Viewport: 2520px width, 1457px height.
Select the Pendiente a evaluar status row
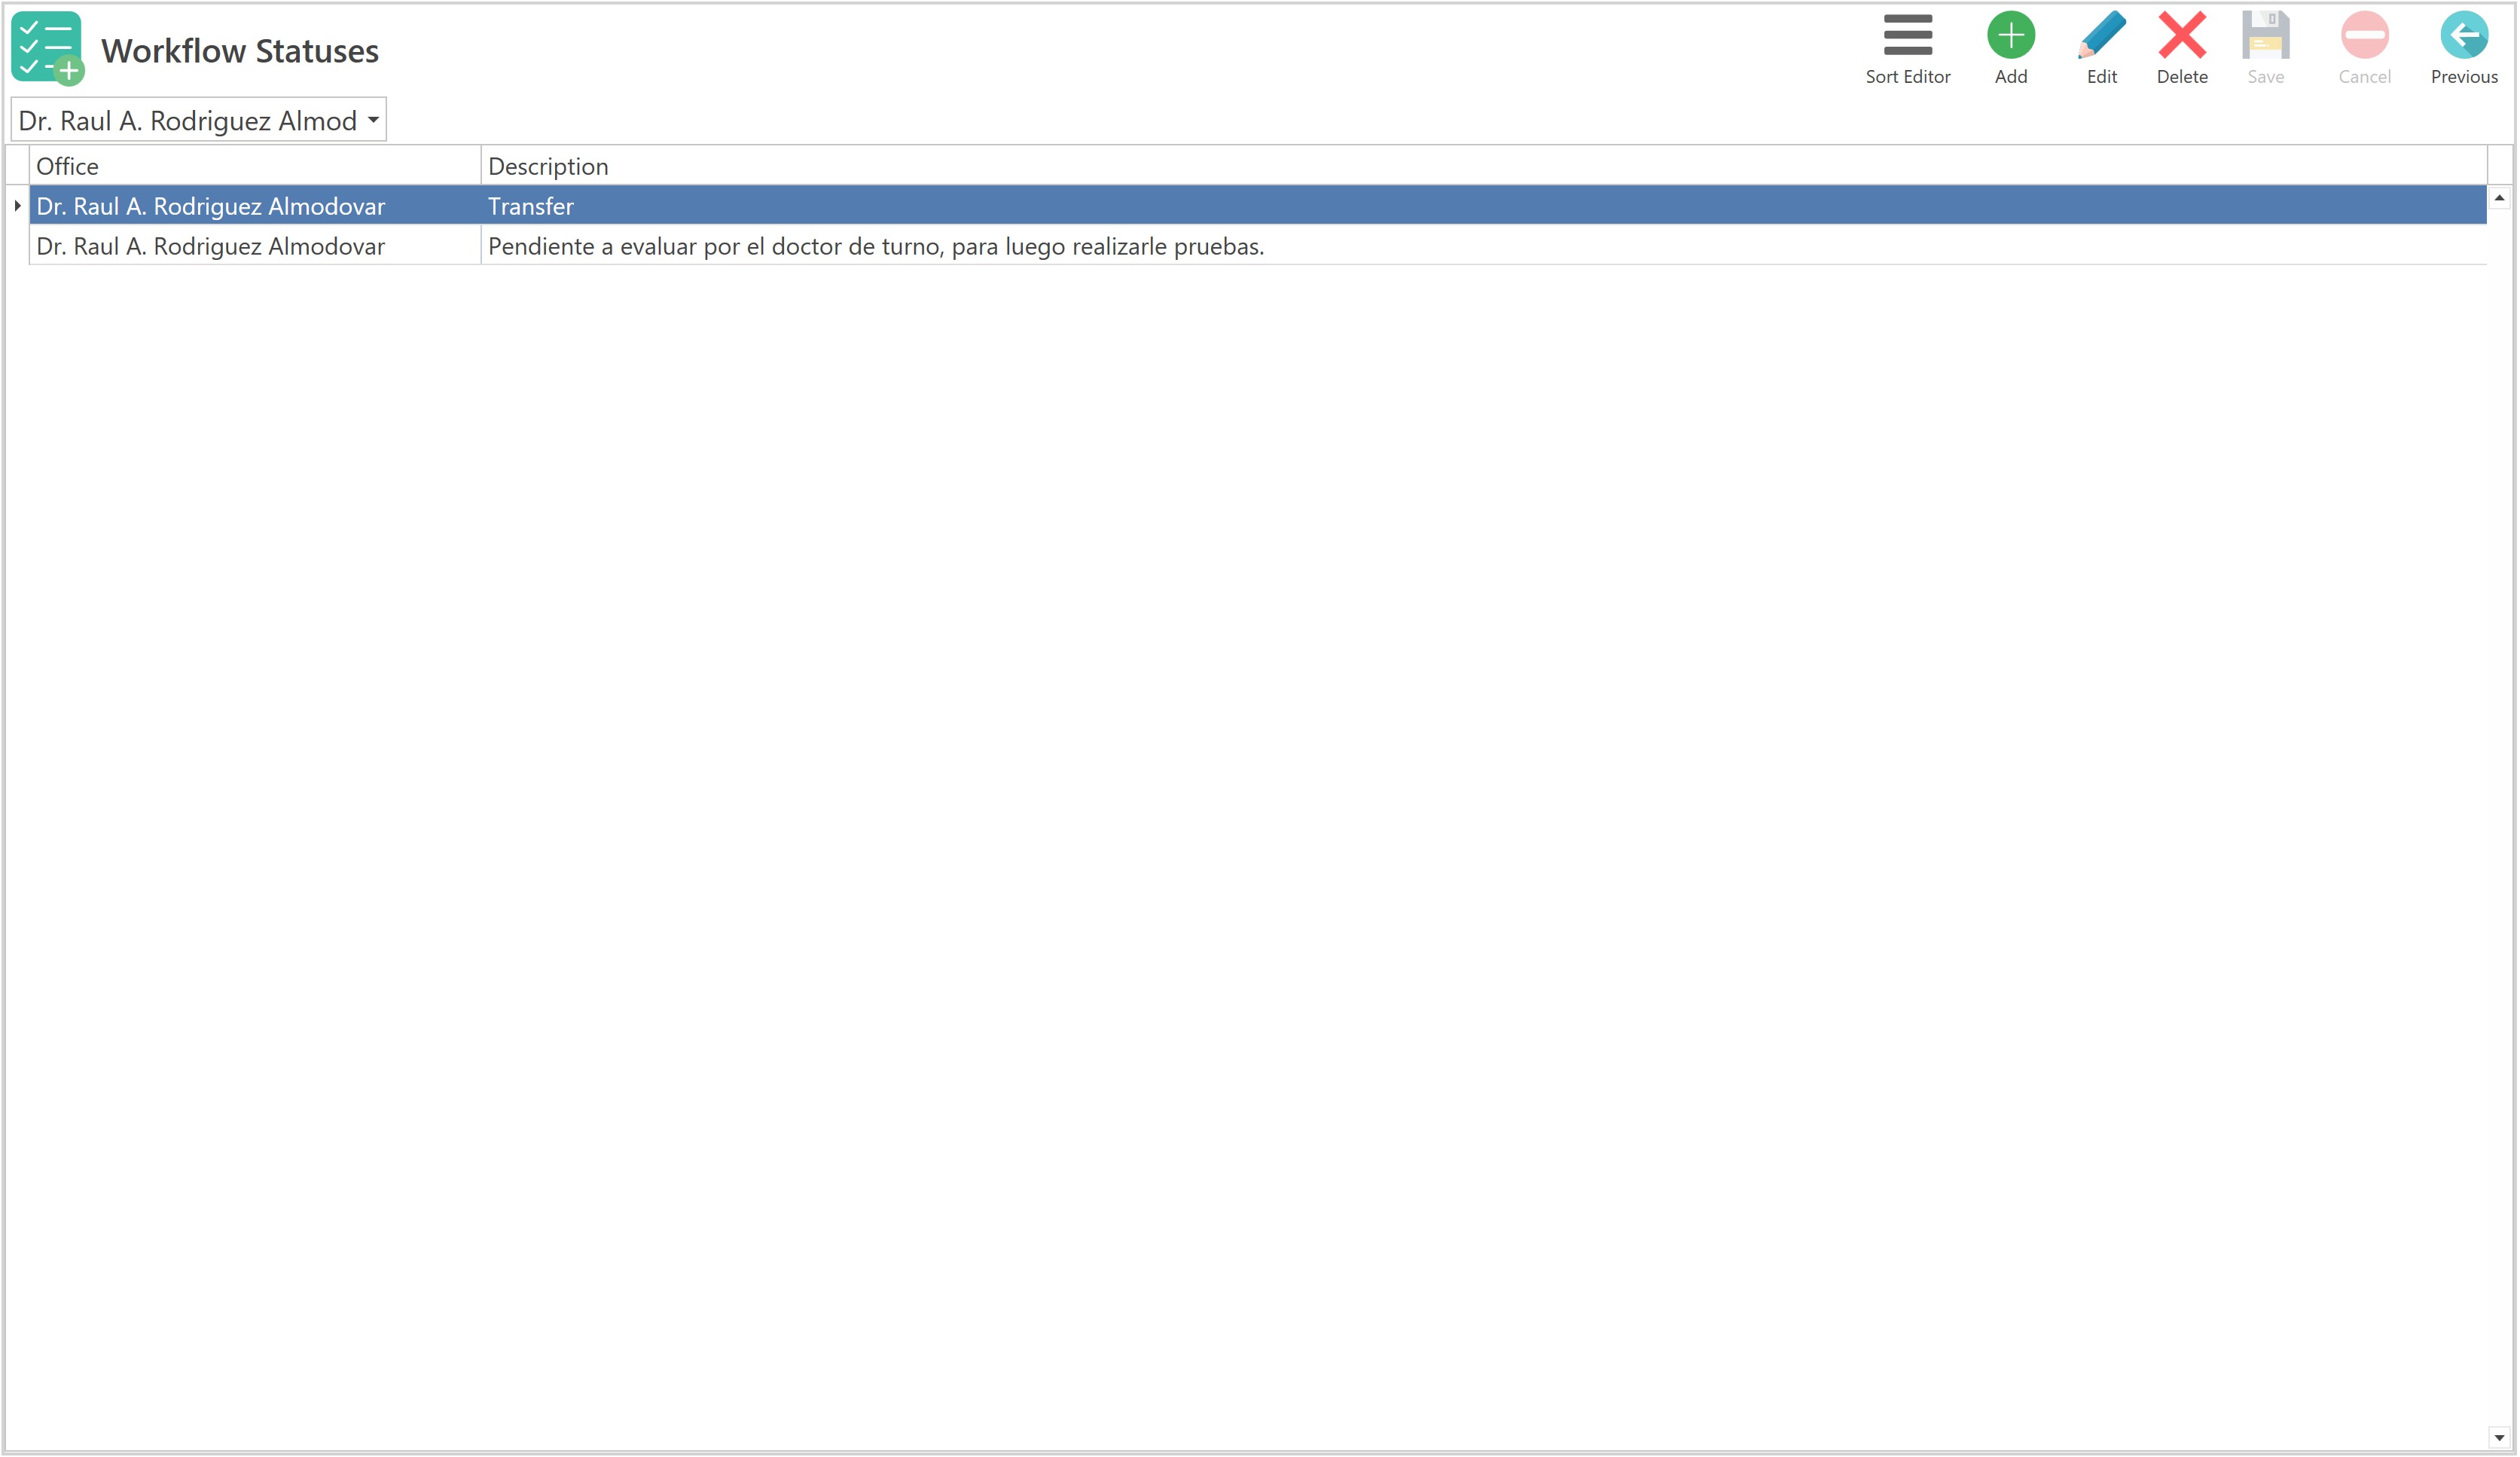click(876, 247)
